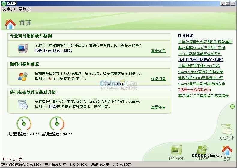Click 漏洞扫描和修复 heading

coord(25,64)
